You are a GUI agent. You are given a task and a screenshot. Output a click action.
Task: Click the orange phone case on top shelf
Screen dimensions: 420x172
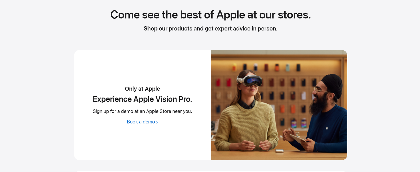[x=277, y=67]
